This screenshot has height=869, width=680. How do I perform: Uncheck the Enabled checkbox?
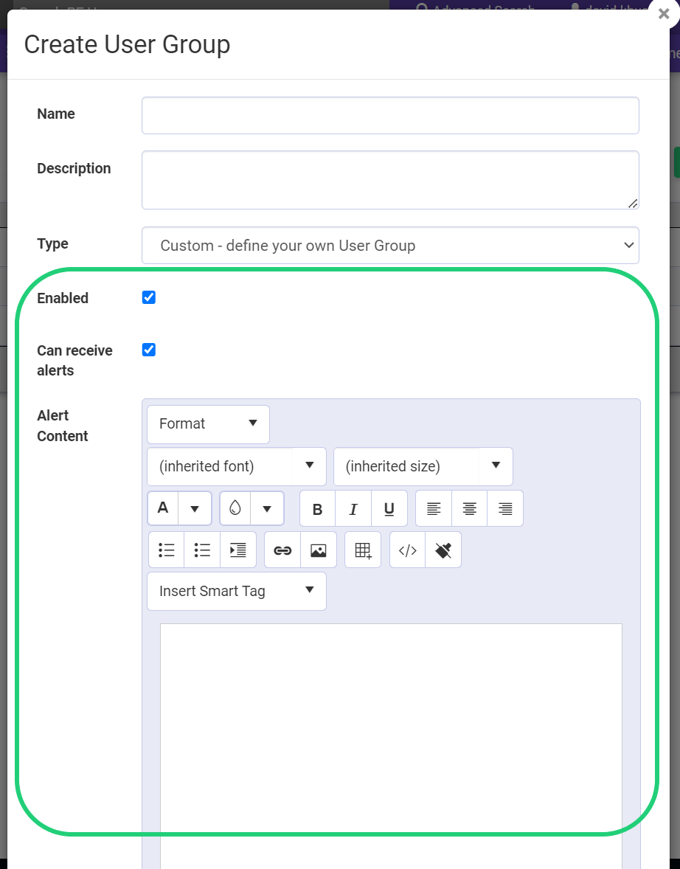tap(148, 297)
